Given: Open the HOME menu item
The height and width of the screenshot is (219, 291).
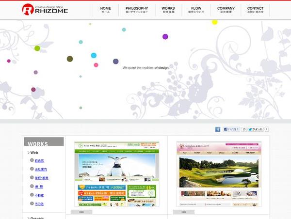Looking at the screenshot, I should click(105, 10).
